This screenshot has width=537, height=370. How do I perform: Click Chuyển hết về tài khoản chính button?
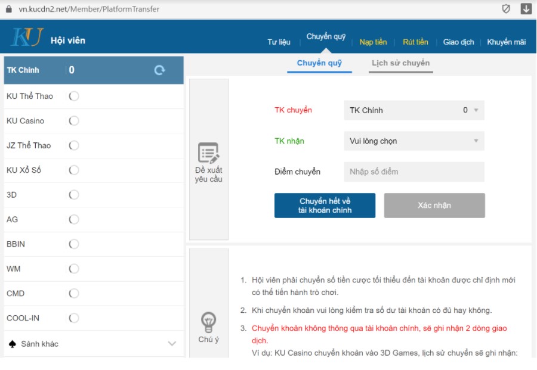pos(325,206)
